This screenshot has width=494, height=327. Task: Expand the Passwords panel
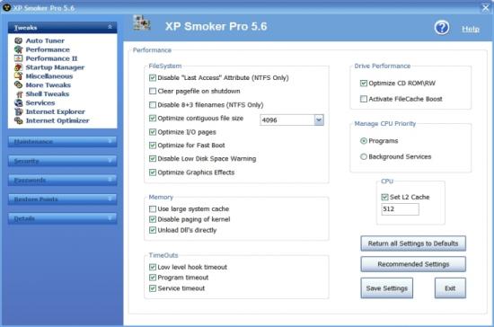62,181
